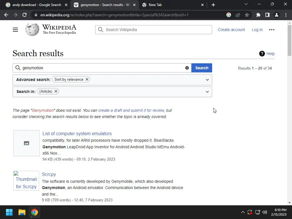Close the New Tab tab
This screenshot has height=219, width=292.
click(x=202, y=5)
